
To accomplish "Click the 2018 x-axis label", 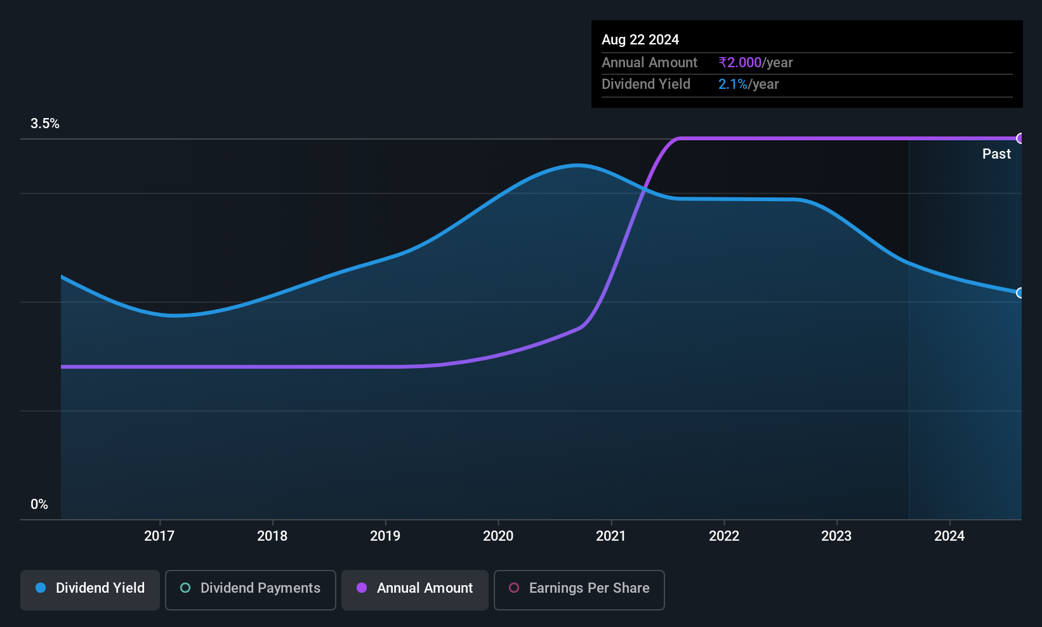I will pos(272,536).
